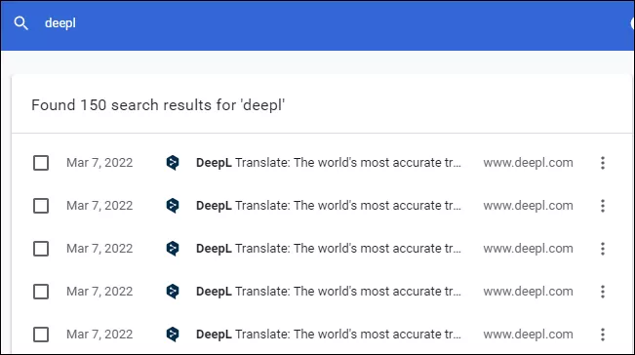Click the 'Found 150 search results' heading
635x355 pixels.
point(158,105)
